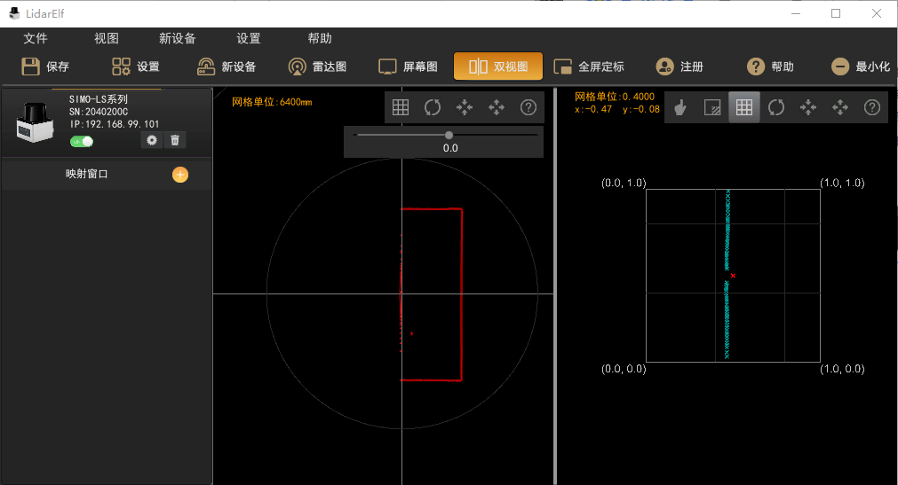Toggle the highlighted grid button in screen view
Screen dimensions: 898x485
point(744,107)
